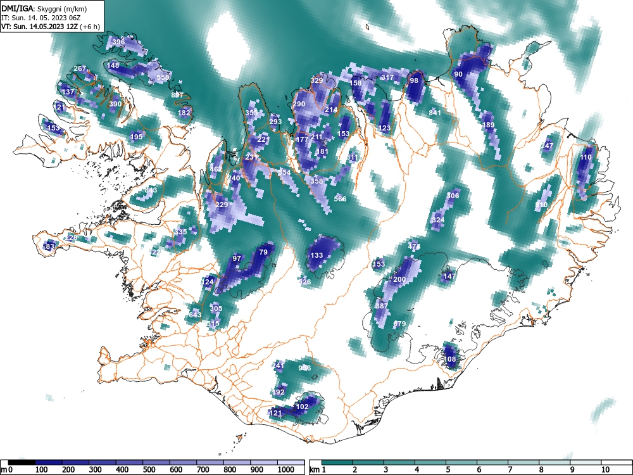Click the 'VT: Sun. 14.05.2023 12Z' valid time line
This screenshot has width=633, height=475.
(51, 27)
